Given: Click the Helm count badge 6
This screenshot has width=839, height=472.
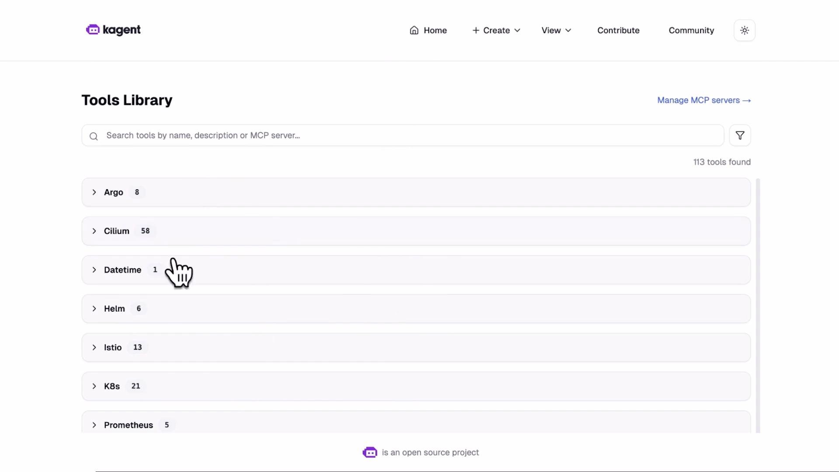Looking at the screenshot, I should (139, 309).
